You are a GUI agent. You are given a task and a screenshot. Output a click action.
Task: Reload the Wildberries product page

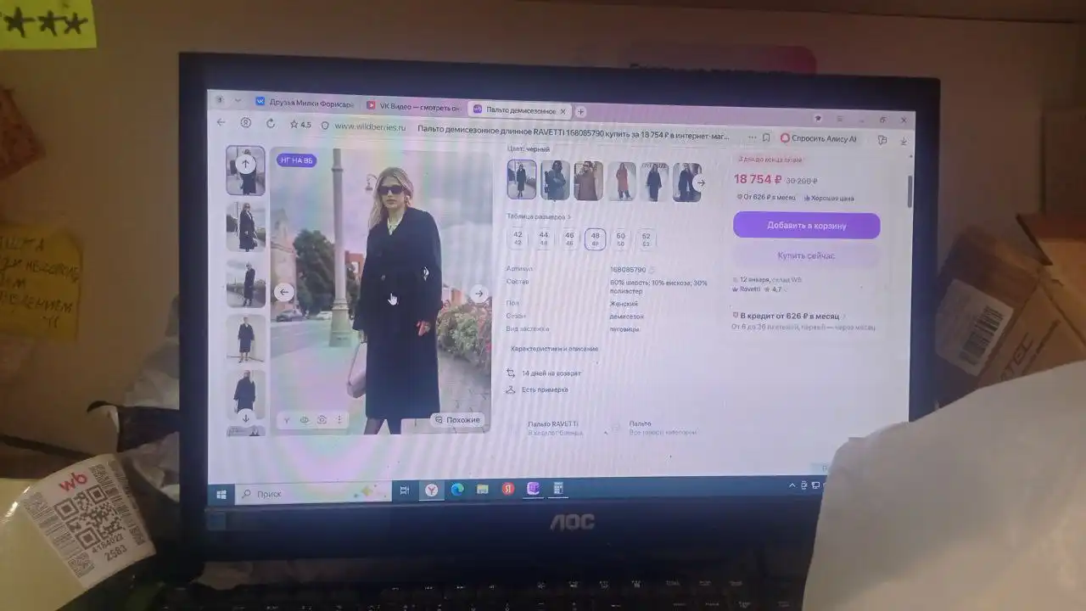[270, 123]
